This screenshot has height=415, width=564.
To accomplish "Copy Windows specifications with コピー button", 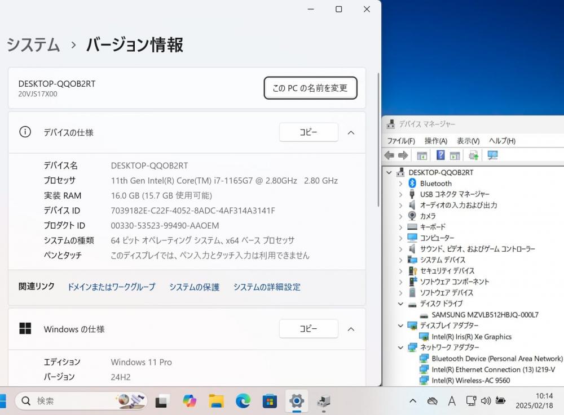I will (309, 328).
